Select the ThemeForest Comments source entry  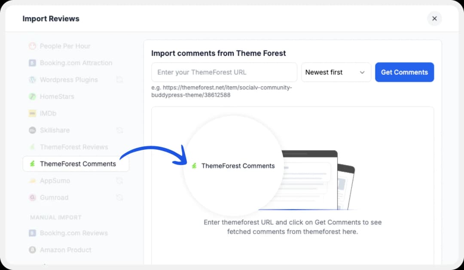[x=76, y=164]
